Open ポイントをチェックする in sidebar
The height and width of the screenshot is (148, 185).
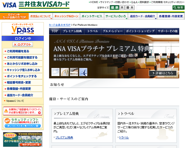(x=23, y=76)
